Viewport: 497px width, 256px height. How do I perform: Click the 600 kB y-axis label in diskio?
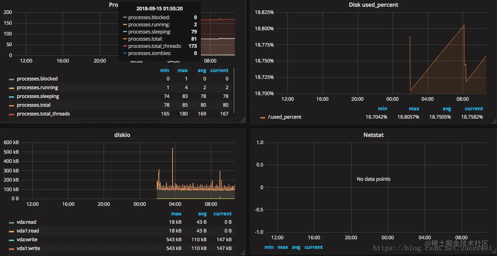[x=11, y=143]
